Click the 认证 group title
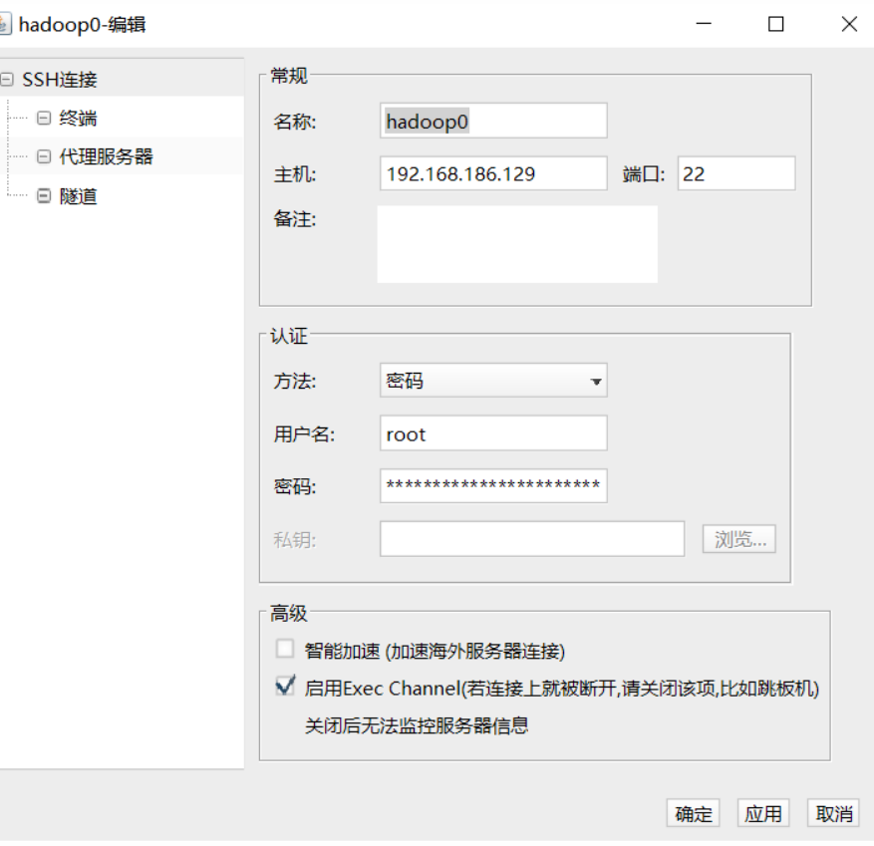 coord(289,336)
